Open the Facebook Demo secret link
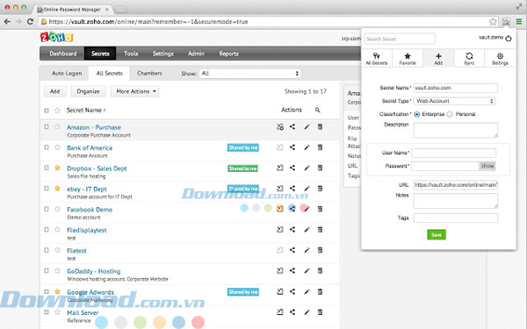The height and width of the screenshot is (329, 527). [90, 210]
